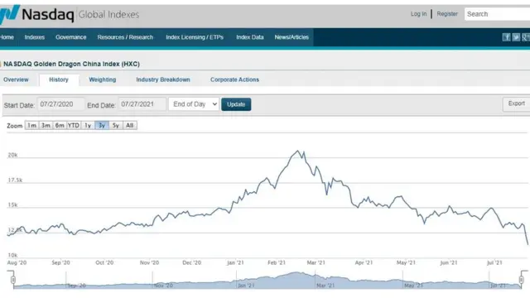Open the Corporate Actions tab
The image size is (530, 298).
click(234, 79)
